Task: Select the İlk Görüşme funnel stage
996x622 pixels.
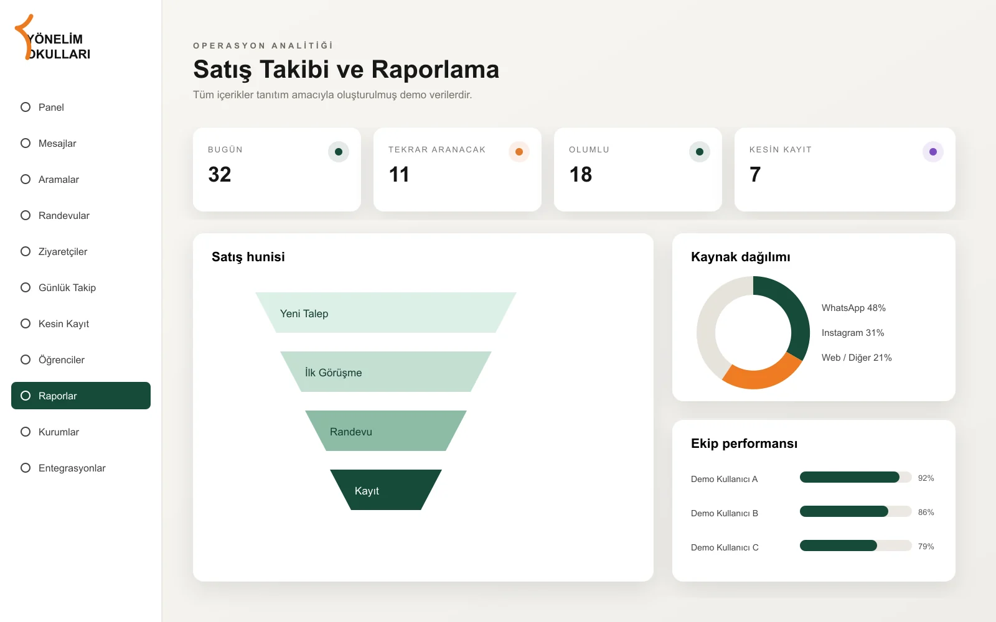Action: 386,372
